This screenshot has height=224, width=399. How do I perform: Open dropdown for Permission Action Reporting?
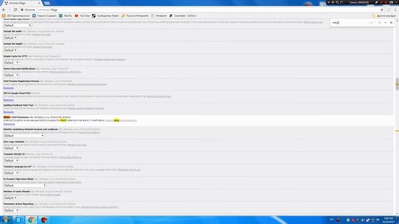(x=11, y=210)
